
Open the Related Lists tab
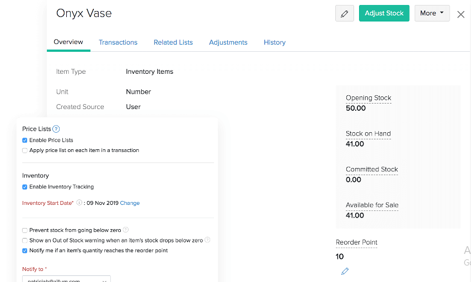pos(173,42)
